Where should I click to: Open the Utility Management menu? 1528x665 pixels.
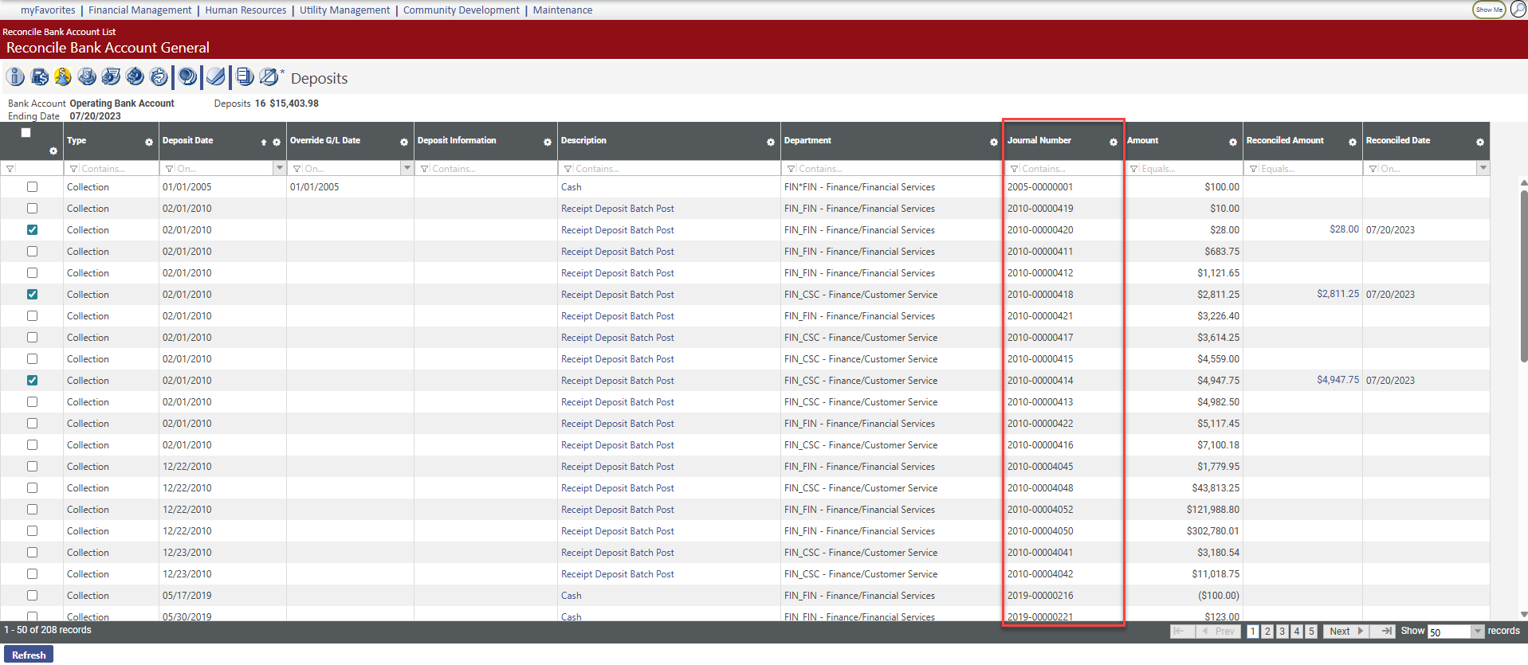344,10
